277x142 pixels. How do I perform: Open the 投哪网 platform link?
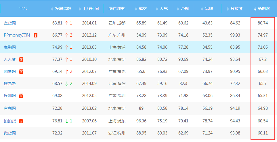(x=10, y=96)
